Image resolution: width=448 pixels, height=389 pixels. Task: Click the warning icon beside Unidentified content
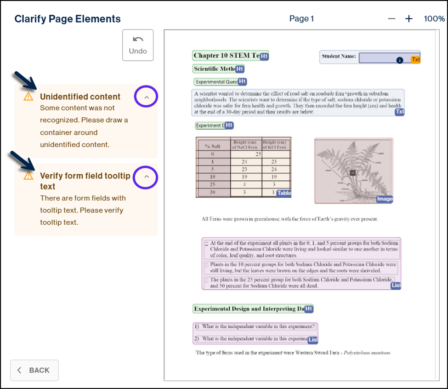(28, 97)
